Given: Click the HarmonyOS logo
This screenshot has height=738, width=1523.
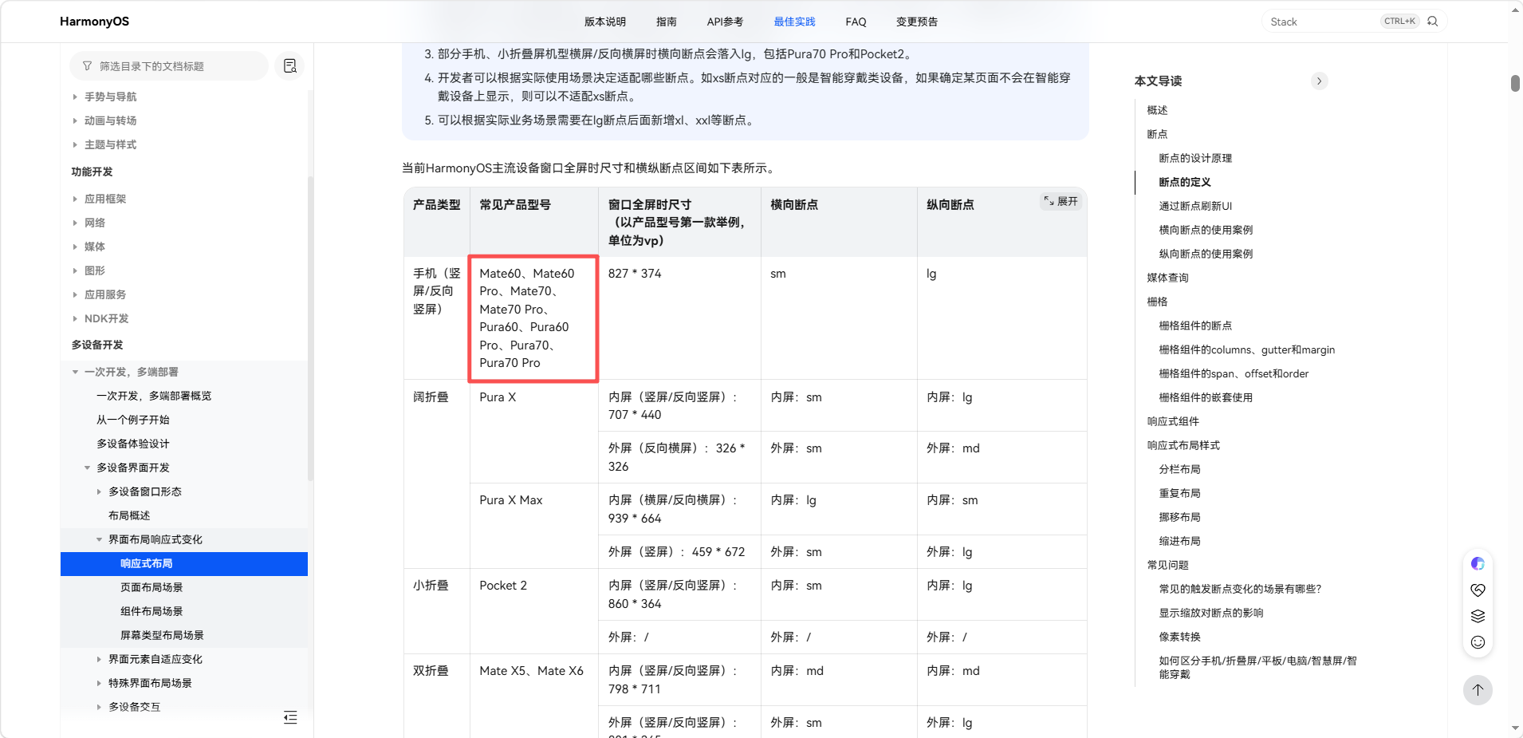Looking at the screenshot, I should [94, 22].
